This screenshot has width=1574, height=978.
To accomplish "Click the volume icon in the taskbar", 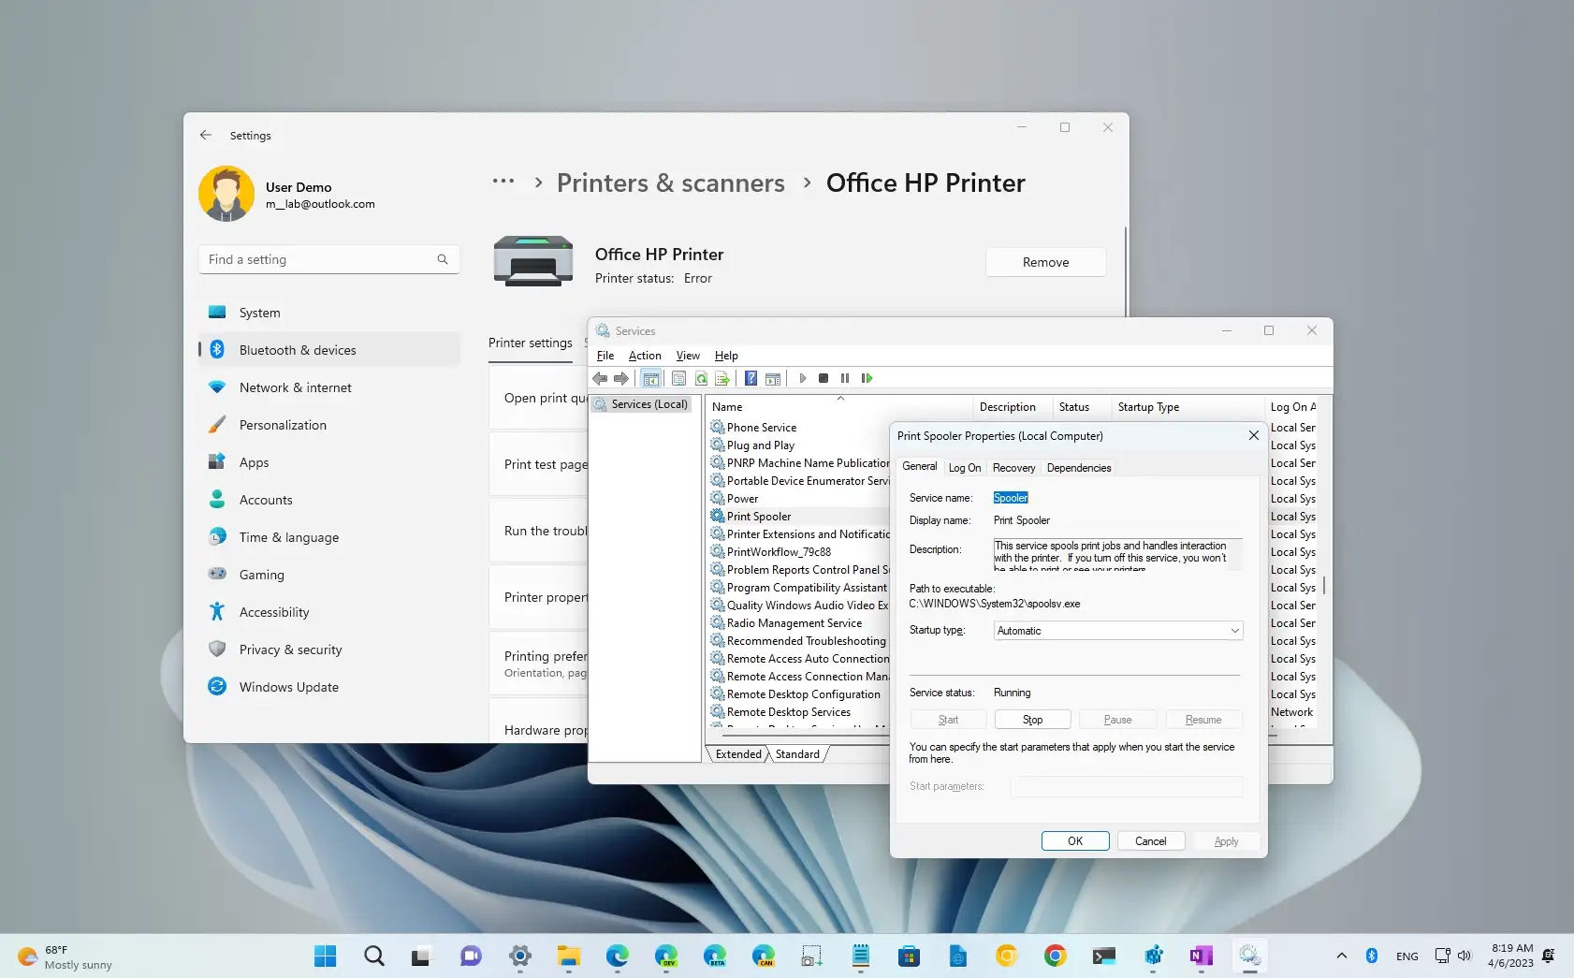I will [1463, 956].
